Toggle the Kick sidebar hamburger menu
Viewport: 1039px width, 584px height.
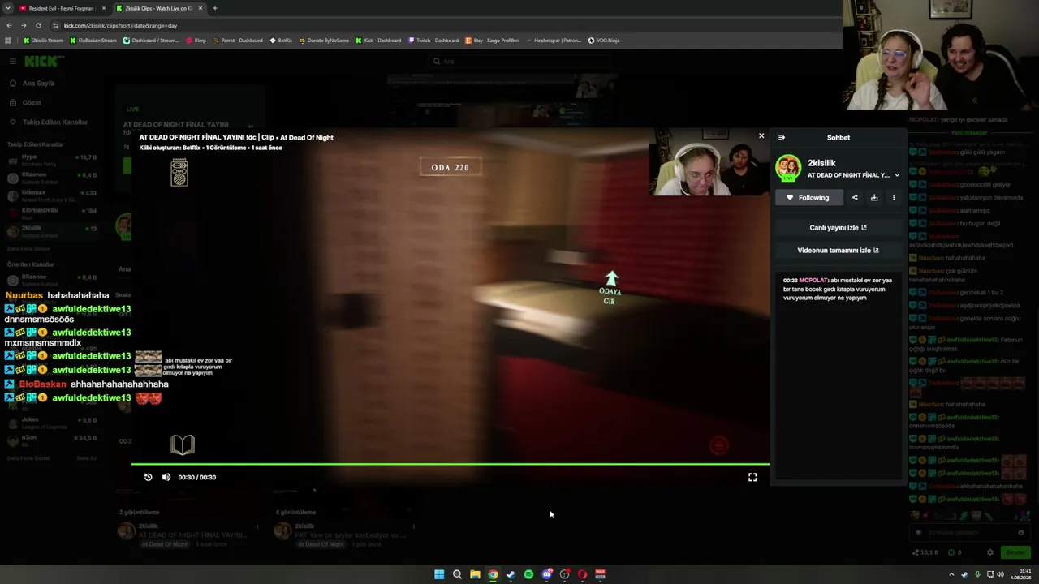click(x=12, y=62)
